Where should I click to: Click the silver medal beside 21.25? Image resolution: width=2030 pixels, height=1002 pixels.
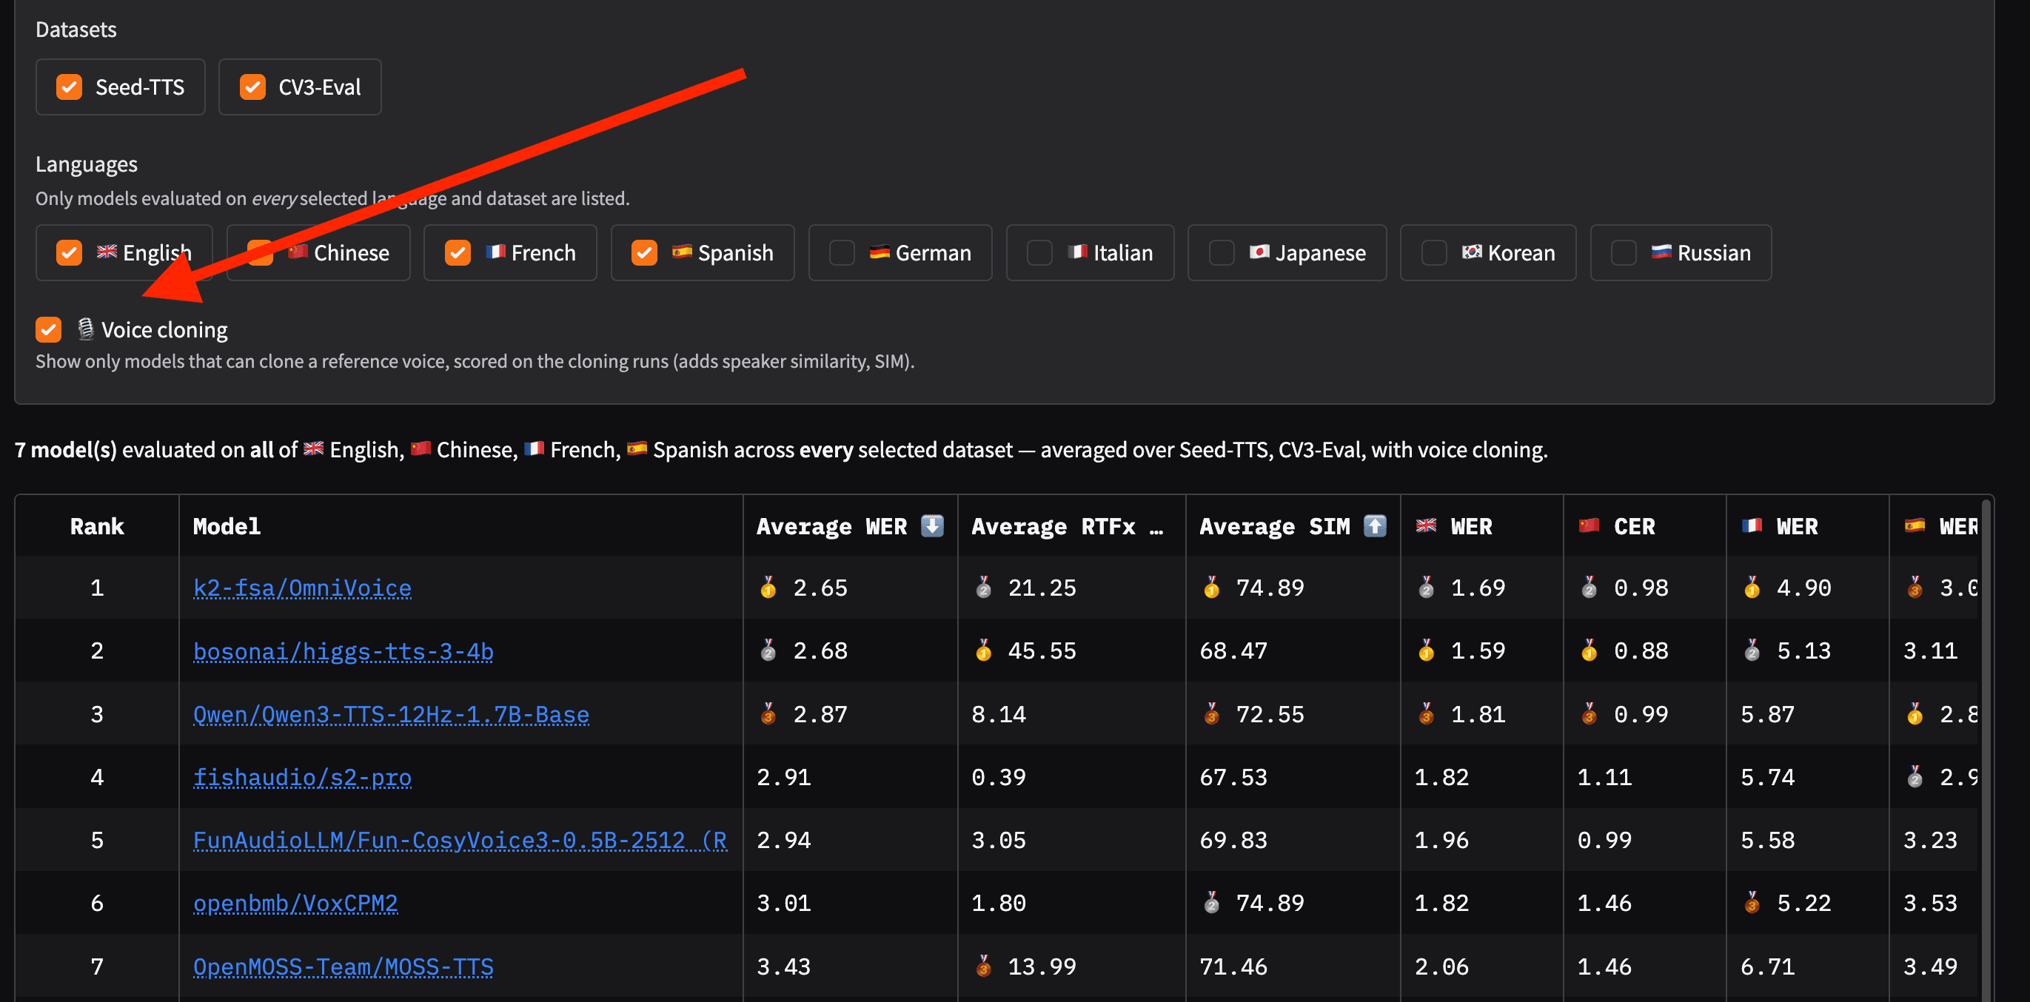tap(983, 587)
